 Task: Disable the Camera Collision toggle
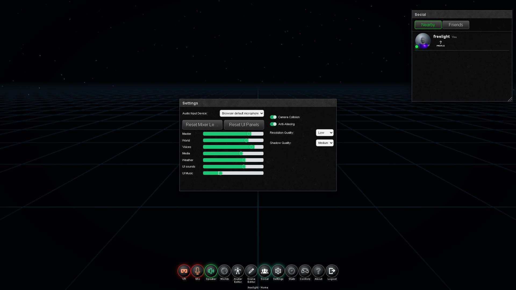pyautogui.click(x=273, y=117)
